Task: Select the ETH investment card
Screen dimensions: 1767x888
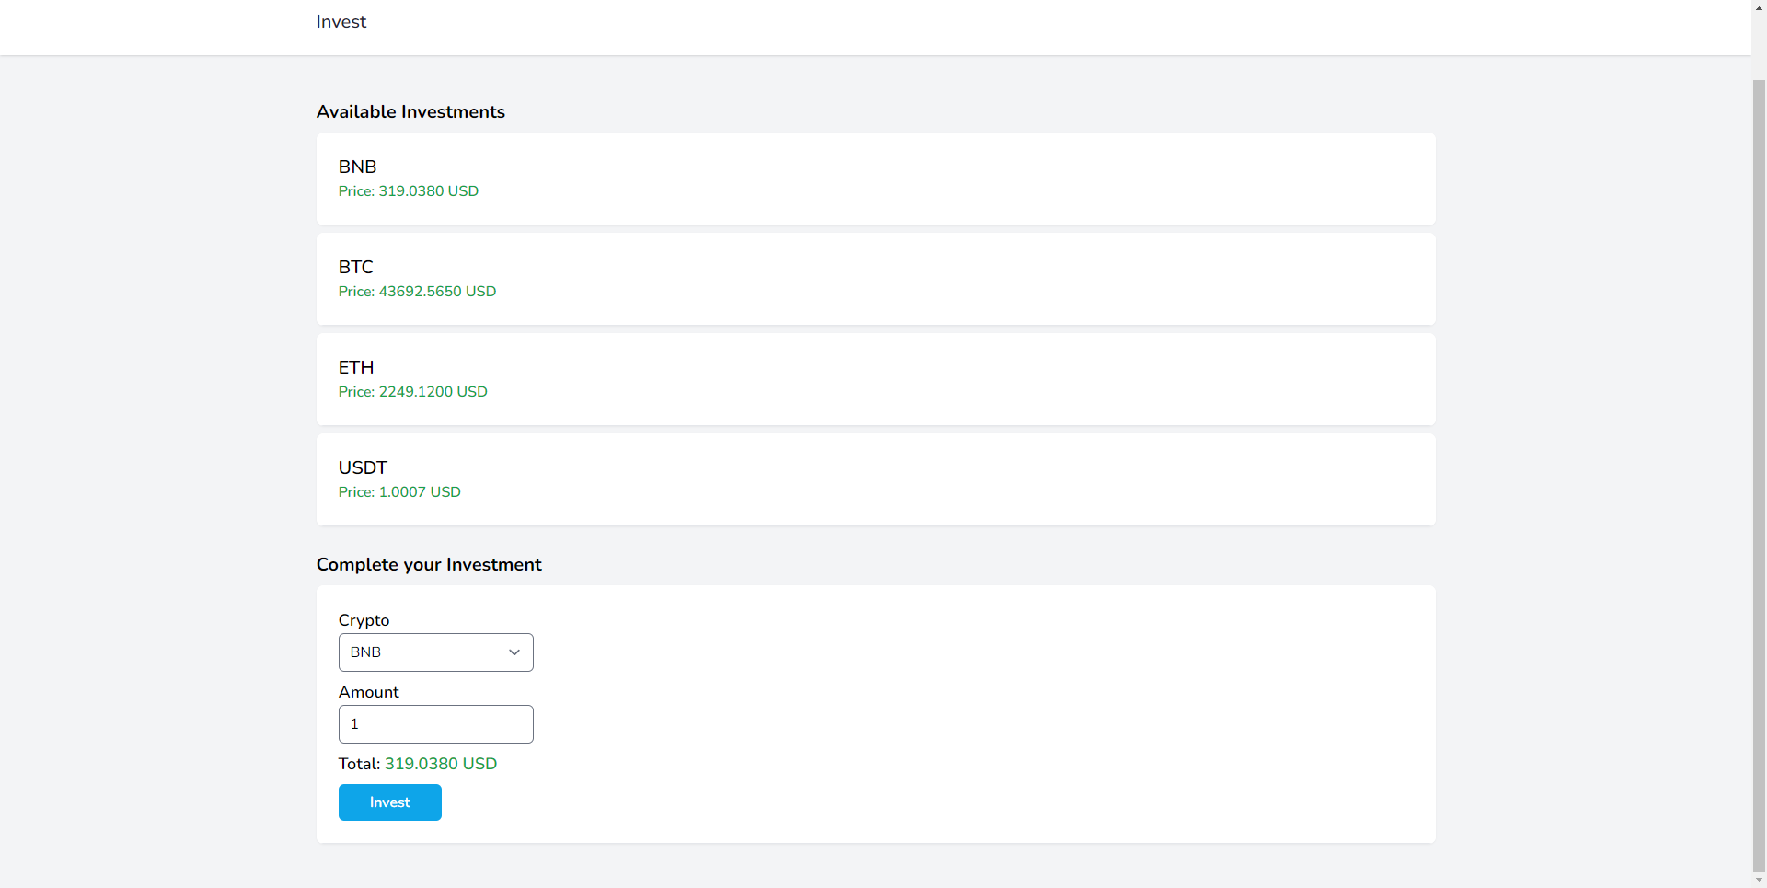Action: [x=875, y=379]
